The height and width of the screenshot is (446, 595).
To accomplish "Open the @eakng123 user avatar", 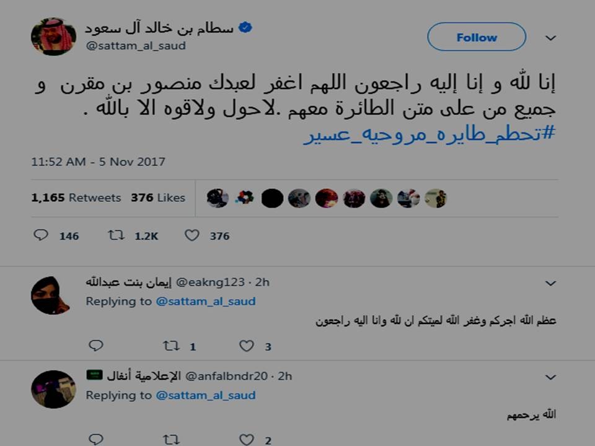I will point(50,295).
